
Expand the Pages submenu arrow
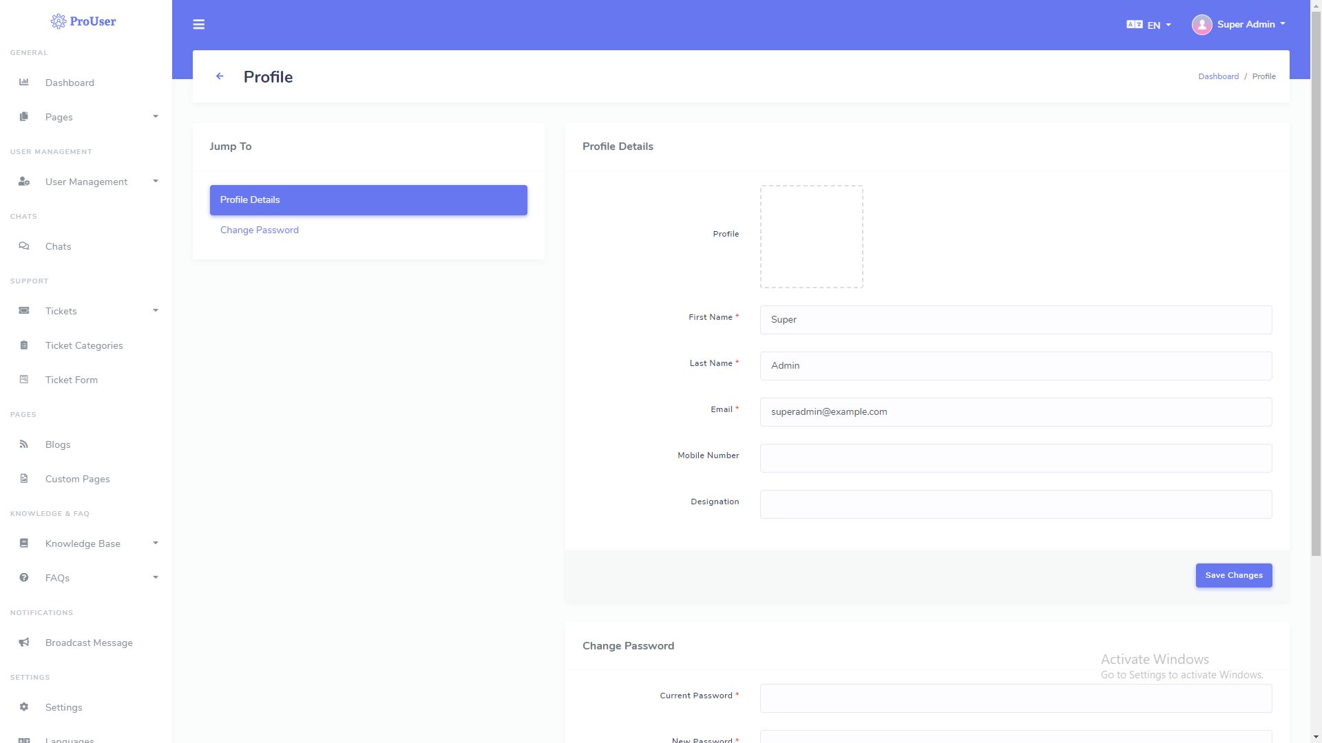tap(156, 116)
